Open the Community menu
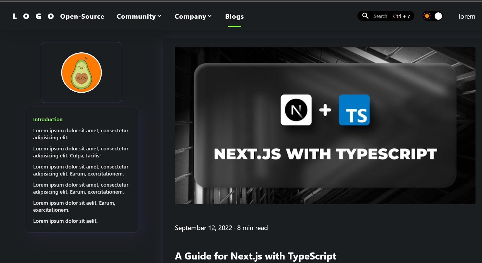 [x=139, y=16]
